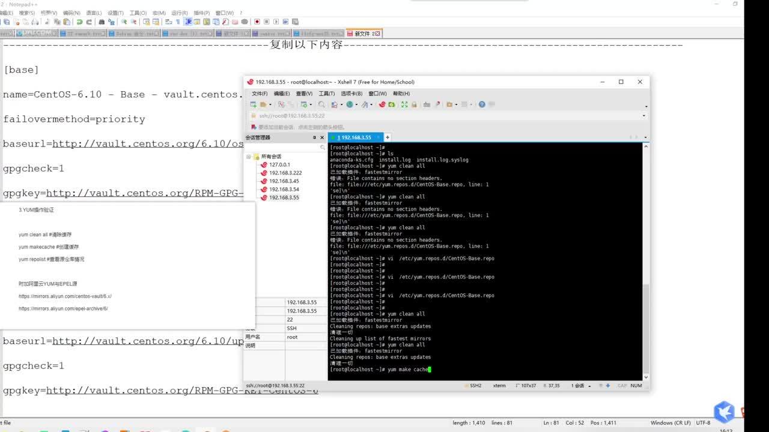Click the Notepad++ record macro button

tap(257, 22)
